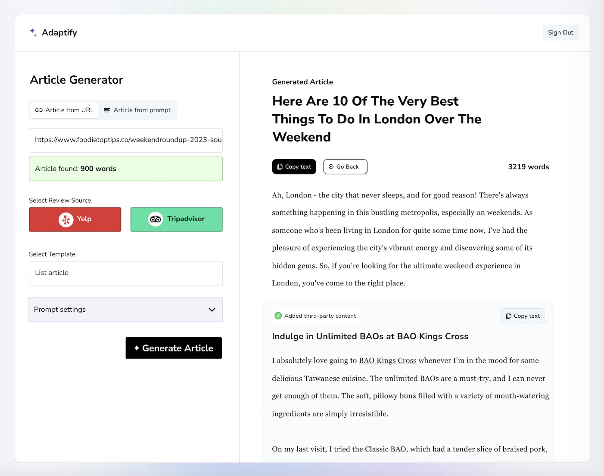Click the copy icon on the main Copy text button
604x476 pixels.
(280, 166)
